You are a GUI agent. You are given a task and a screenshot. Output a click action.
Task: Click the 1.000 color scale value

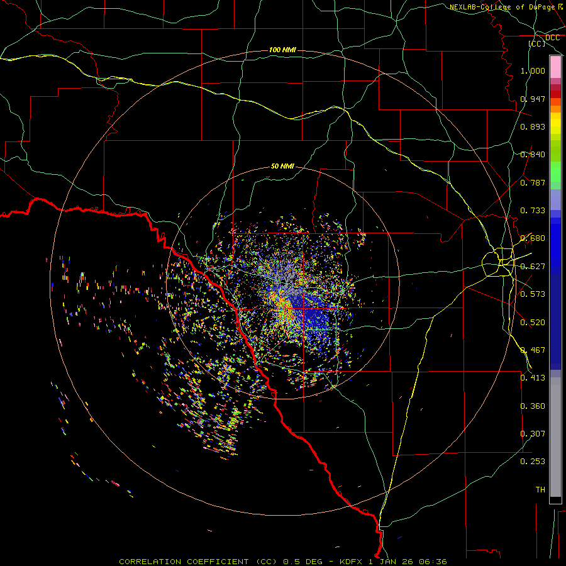tap(533, 70)
